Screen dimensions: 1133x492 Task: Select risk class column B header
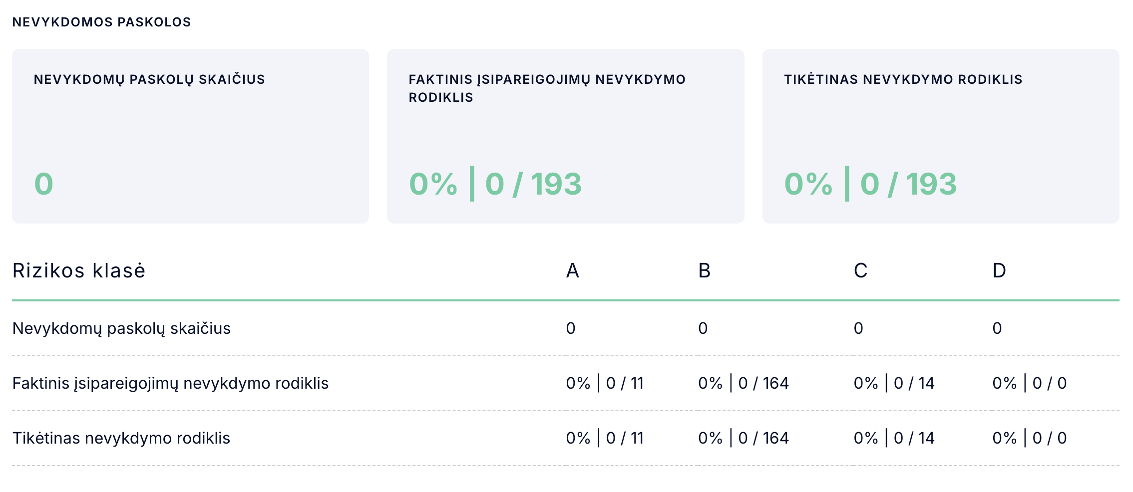coord(704,270)
